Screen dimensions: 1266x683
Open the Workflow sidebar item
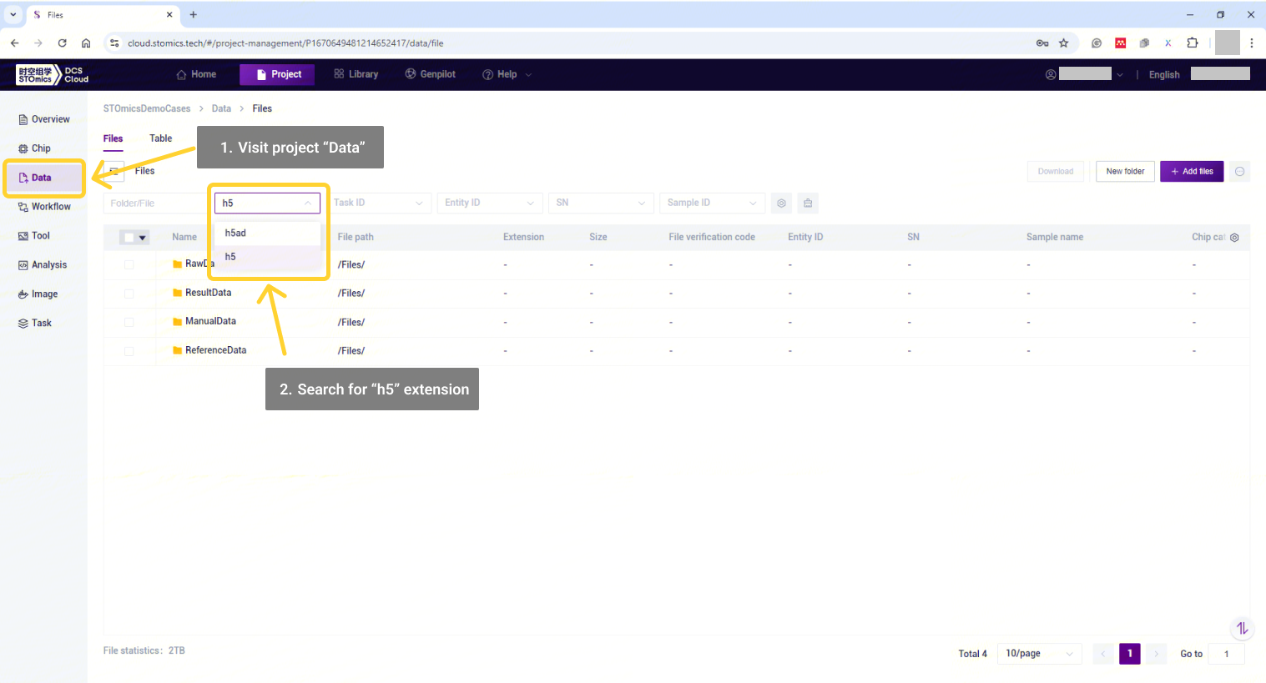[44, 207]
